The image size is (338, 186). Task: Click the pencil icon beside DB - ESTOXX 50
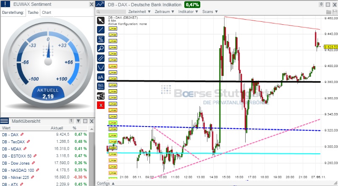coord(35,156)
